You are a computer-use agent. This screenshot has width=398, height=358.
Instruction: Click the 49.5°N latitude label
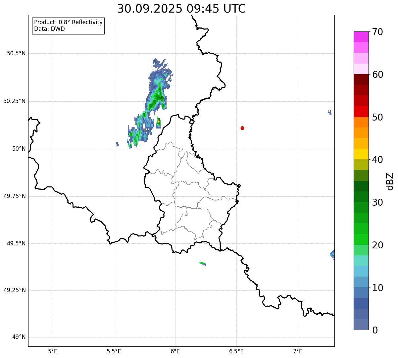pyautogui.click(x=16, y=243)
